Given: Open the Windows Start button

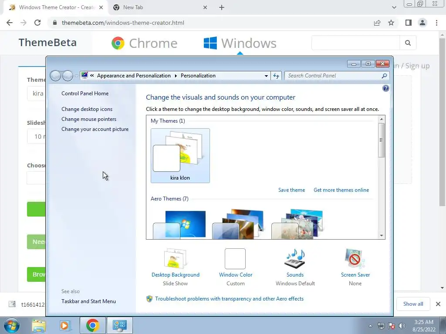Looking at the screenshot, I should tap(12, 326).
